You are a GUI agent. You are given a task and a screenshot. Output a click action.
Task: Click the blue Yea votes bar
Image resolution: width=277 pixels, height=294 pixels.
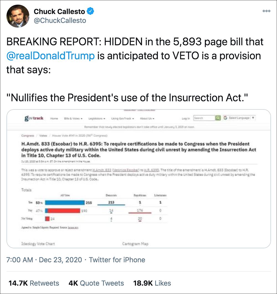(x=65, y=203)
